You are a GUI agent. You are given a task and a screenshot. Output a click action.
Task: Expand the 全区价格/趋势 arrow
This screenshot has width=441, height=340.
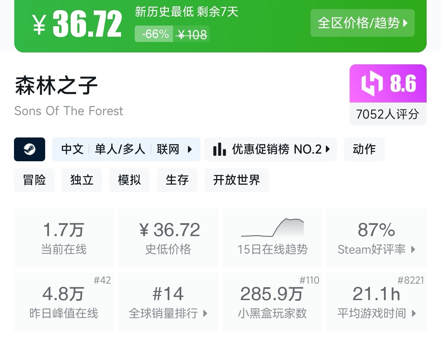(406, 23)
